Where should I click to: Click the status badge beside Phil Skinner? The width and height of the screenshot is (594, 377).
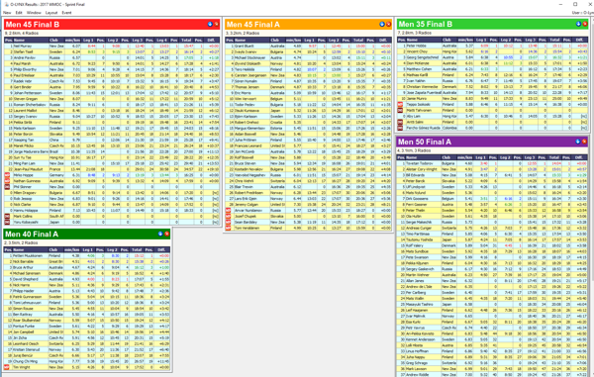7,187
